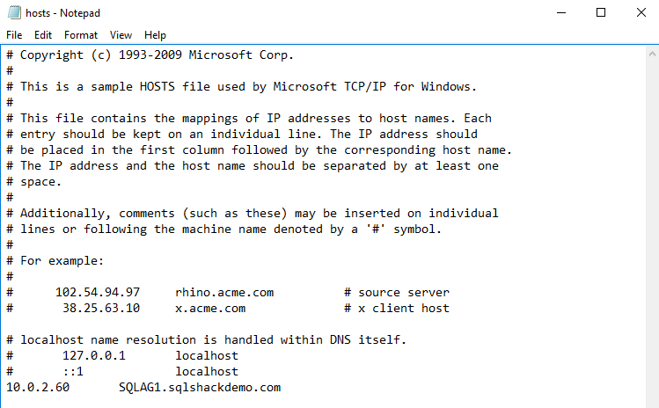Open the Format menu

tap(81, 35)
